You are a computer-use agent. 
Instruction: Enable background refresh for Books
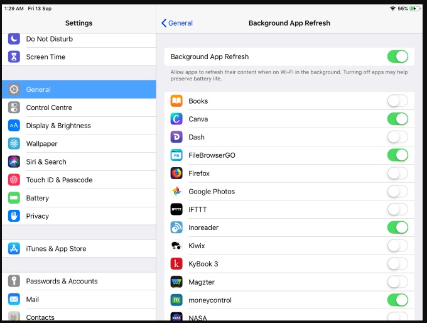tap(397, 101)
